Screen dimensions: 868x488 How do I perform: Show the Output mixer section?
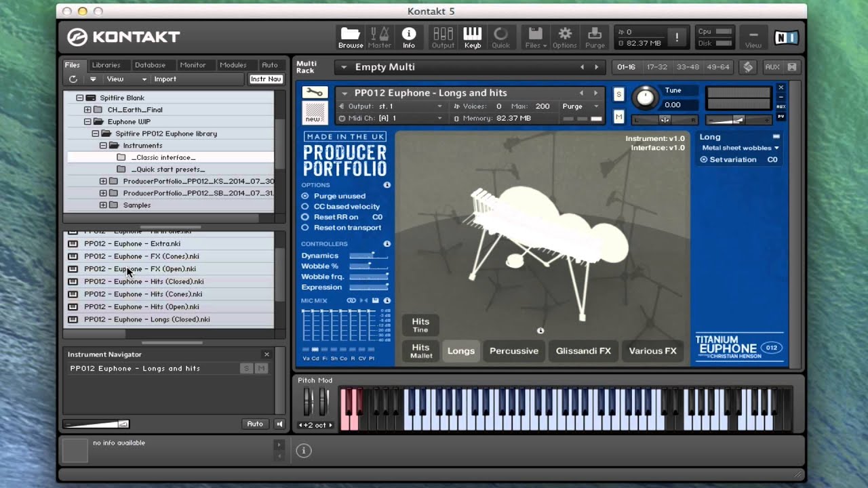443,38
